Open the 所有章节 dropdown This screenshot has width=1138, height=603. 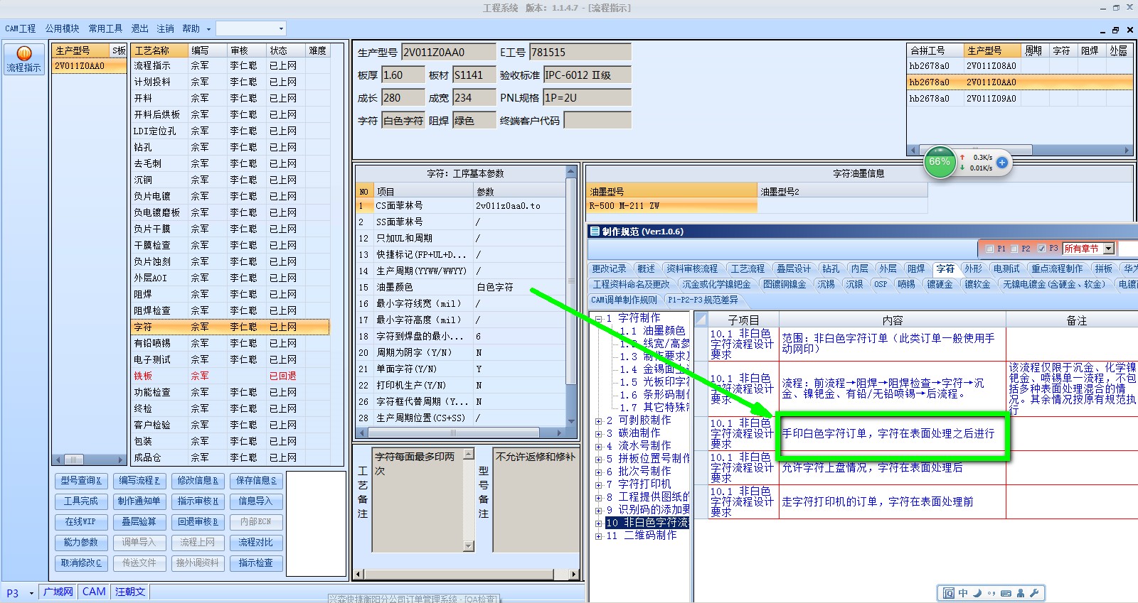coord(1108,249)
